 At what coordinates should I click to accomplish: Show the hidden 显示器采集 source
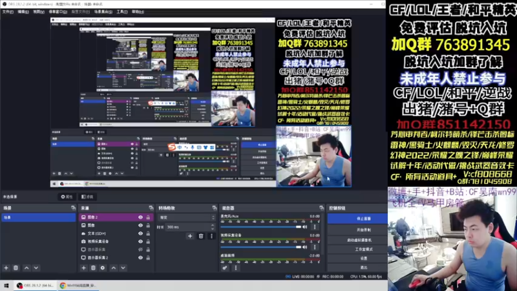(x=140, y=250)
